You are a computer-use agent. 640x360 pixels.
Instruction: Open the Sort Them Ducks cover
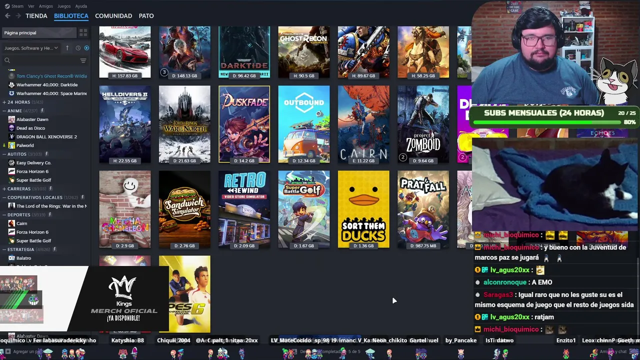[x=363, y=209]
